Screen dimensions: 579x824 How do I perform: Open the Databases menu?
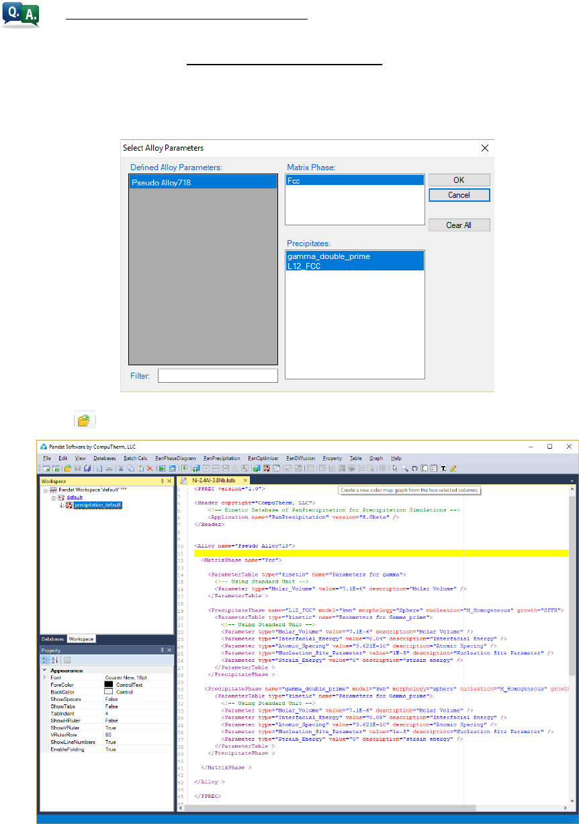pos(105,458)
